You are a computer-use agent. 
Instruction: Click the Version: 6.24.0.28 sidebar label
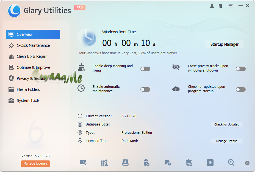pyautogui.click(x=35, y=156)
